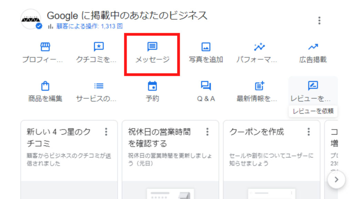Open options menu on 新しい 4 つ星のクチコミ card

tap(106, 132)
